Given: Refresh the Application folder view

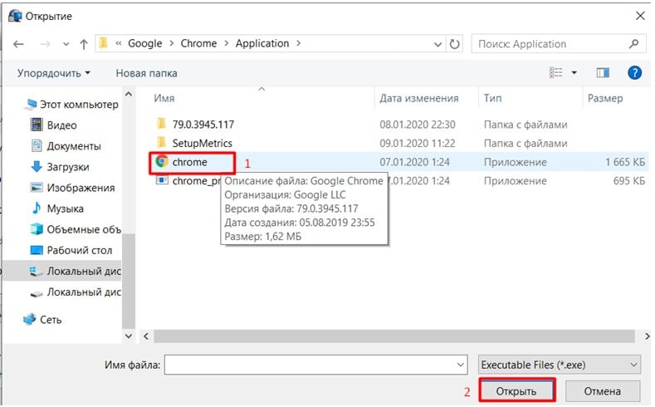Looking at the screenshot, I should pos(454,44).
